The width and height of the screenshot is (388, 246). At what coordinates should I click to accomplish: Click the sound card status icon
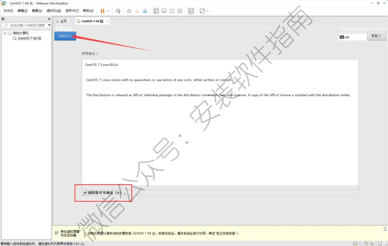372,243
